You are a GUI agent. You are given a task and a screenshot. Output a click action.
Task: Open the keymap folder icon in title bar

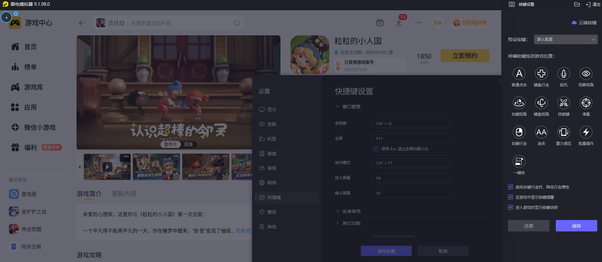(577, 4)
